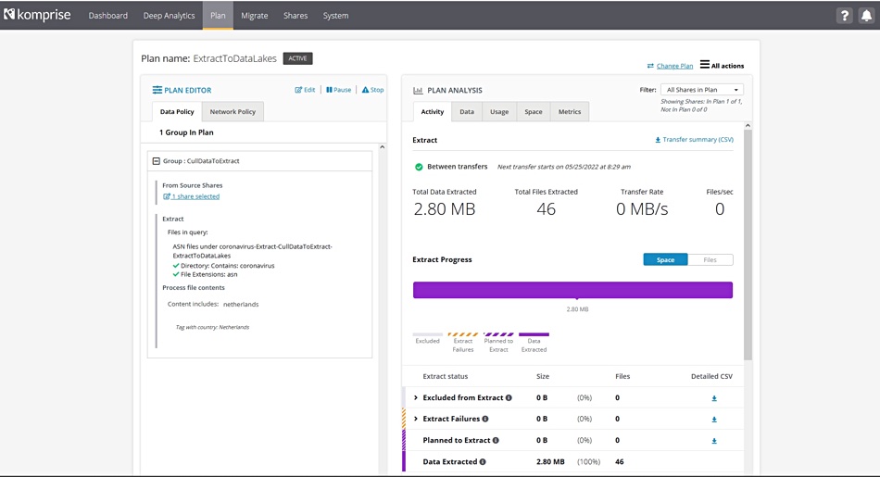Switch to the Metrics tab
The height and width of the screenshot is (477, 880).
click(x=570, y=112)
